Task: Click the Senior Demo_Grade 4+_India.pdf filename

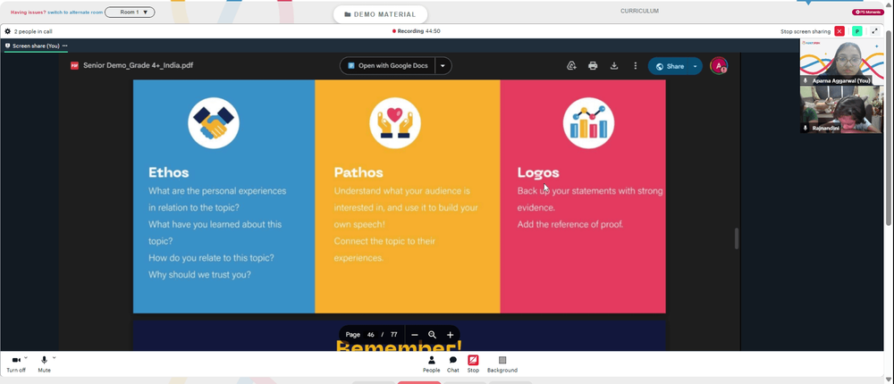Action: pos(138,65)
